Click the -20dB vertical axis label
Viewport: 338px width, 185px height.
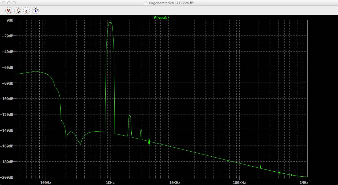(8, 36)
